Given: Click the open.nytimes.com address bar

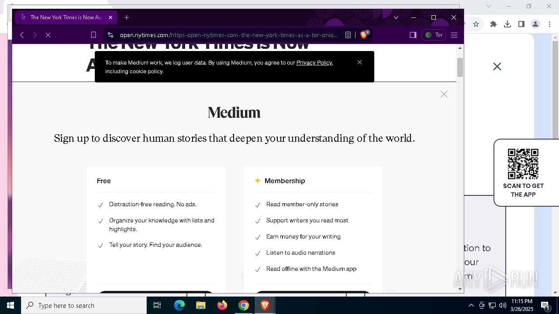Looking at the screenshot, I should pyautogui.click(x=229, y=35).
